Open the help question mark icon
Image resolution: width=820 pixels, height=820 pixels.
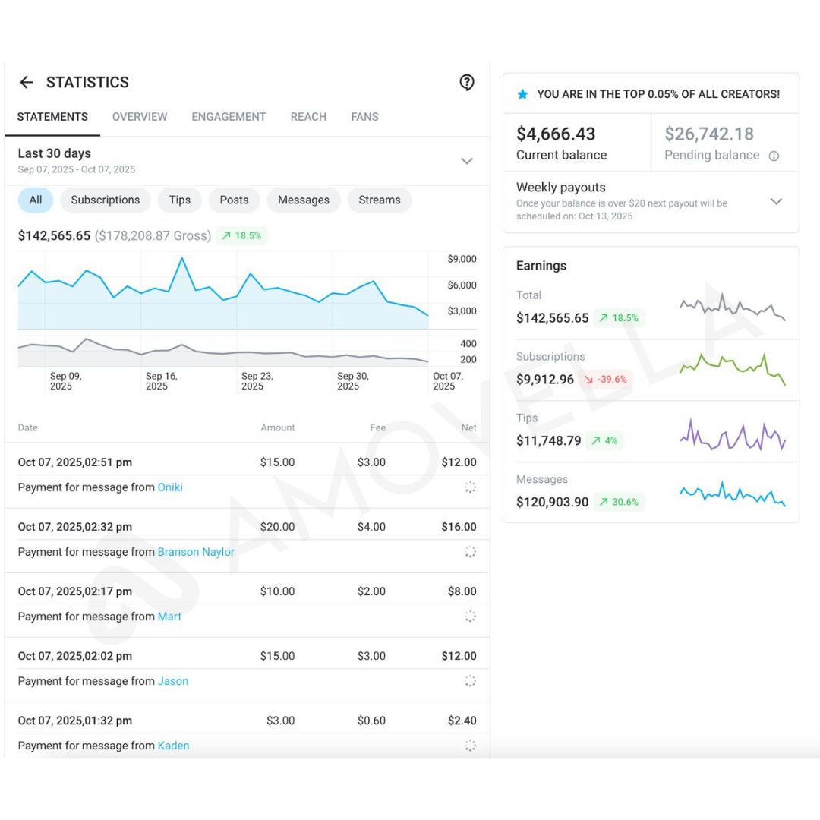(467, 83)
